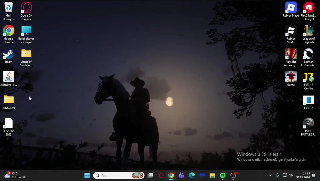
Task: Select the Opera GX tarayıcı desktop shortcut
Action: tap(26, 11)
